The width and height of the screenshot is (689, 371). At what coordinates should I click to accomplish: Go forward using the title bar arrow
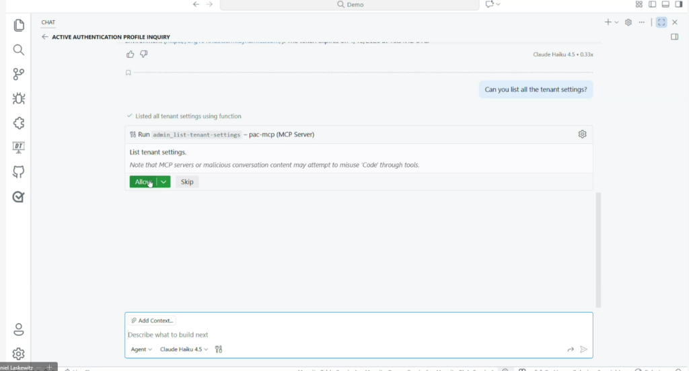click(209, 5)
